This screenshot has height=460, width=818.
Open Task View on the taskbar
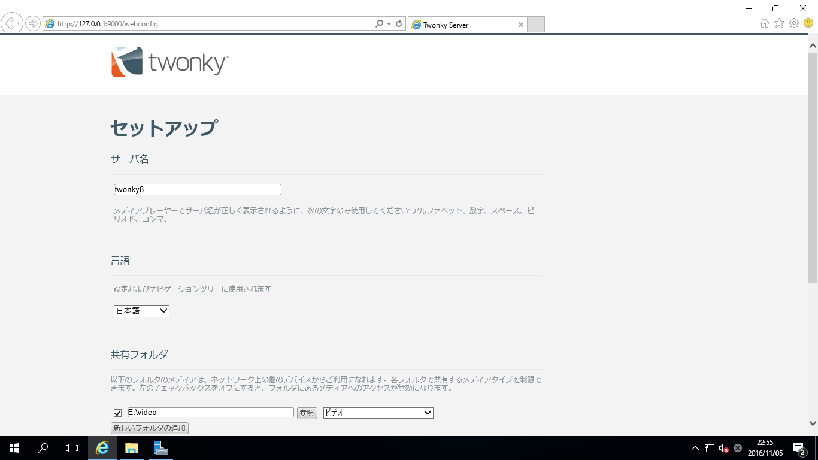click(72, 448)
